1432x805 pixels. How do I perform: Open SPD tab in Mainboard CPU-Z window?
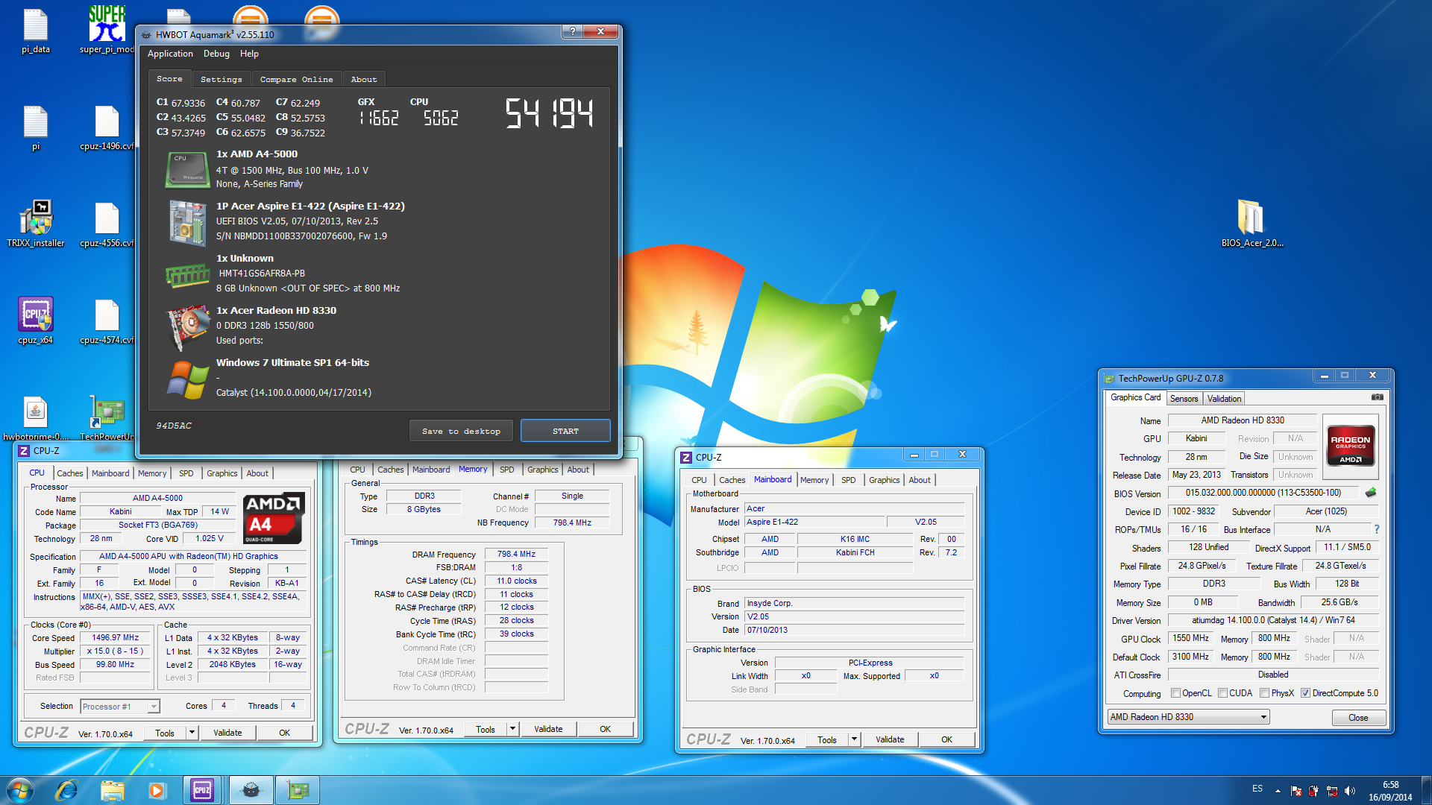tap(848, 480)
